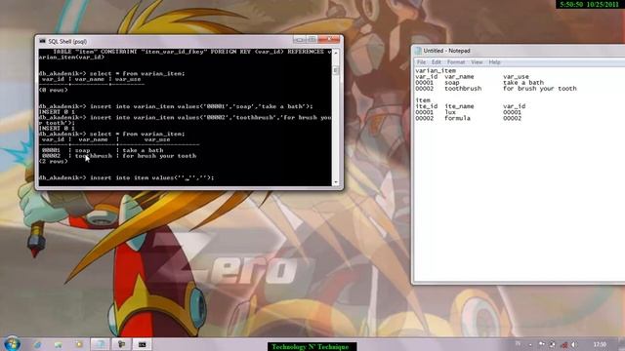
Task: Open the Windows Start menu orb
Action: (12, 344)
